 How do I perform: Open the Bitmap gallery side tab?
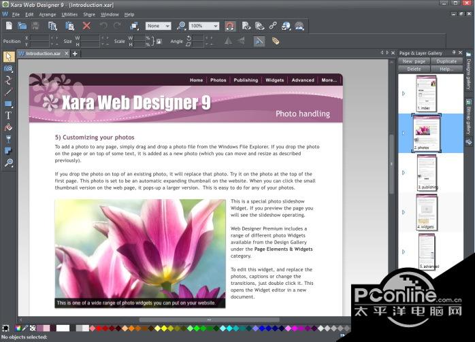pyautogui.click(x=469, y=116)
